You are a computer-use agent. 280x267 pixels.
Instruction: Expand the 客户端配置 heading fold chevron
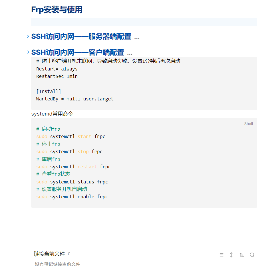coord(28,52)
